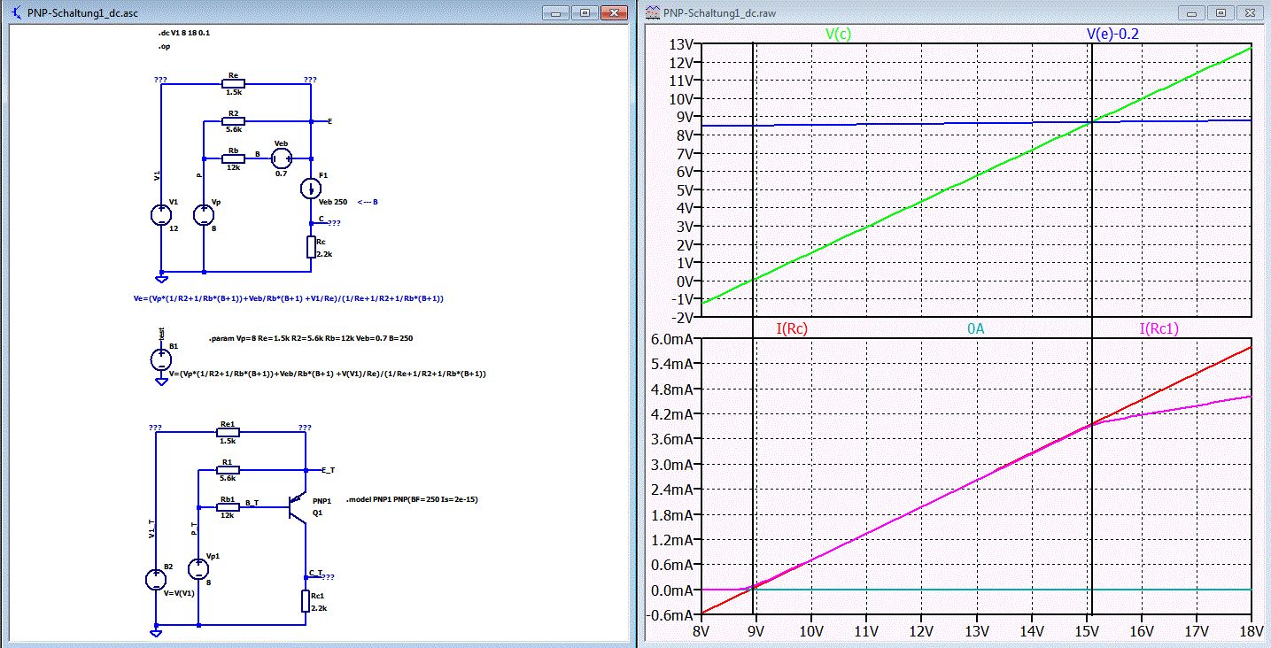The width and height of the screenshot is (1271, 648).
Task: Minimize the PNP-Schaltung1_dc.asc schematic window
Action: click(556, 12)
